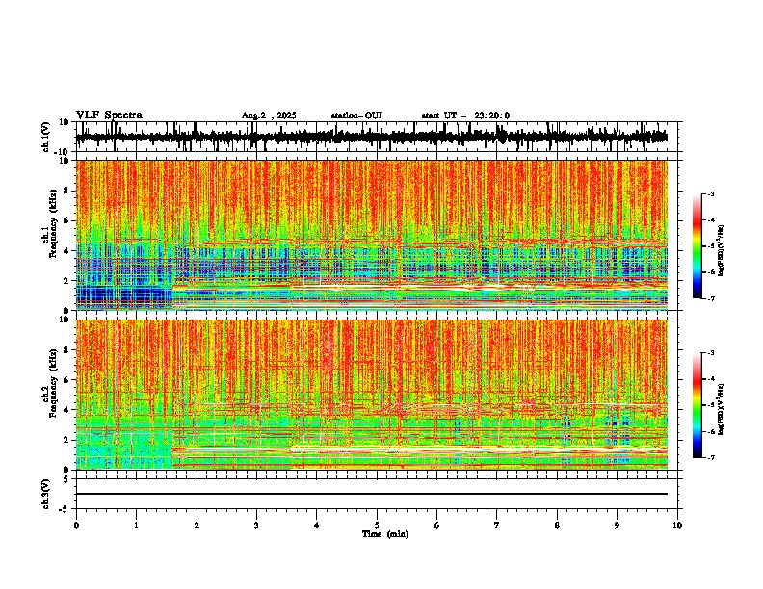Viewport: 763px width, 589px height.
Task: Click the "ch.2 Frequency (kHz)" axis label
Action: tap(49, 382)
